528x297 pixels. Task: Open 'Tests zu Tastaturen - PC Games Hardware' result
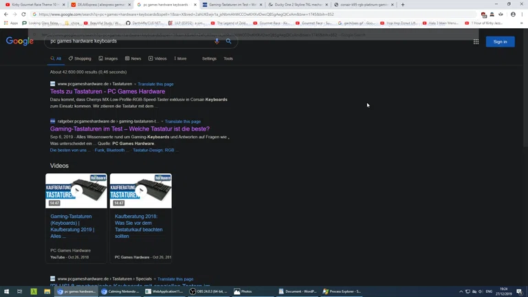[107, 91]
